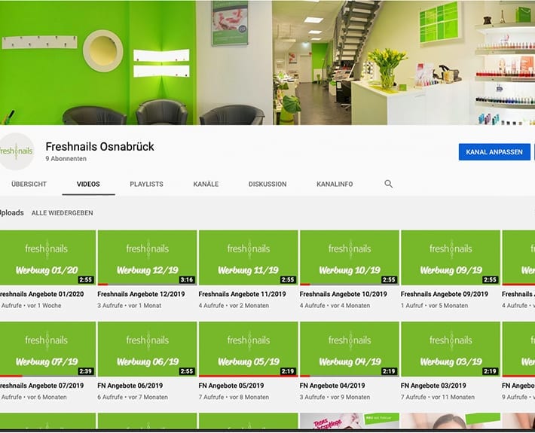Image resolution: width=535 pixels, height=433 pixels.
Task: Go to the KANÄLE tab
Action: click(206, 184)
